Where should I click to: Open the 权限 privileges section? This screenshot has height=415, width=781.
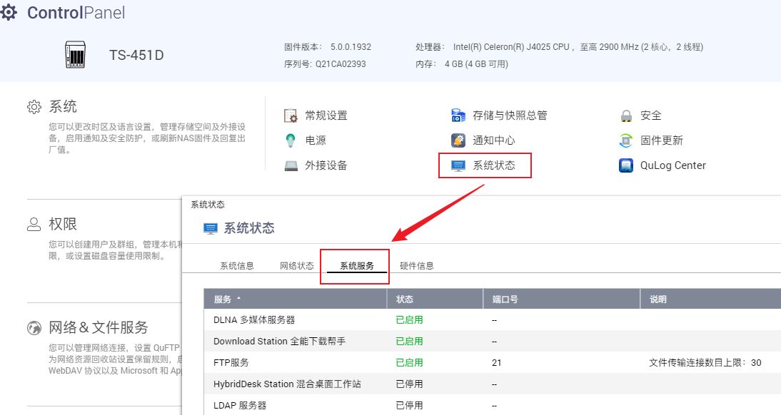click(x=62, y=224)
